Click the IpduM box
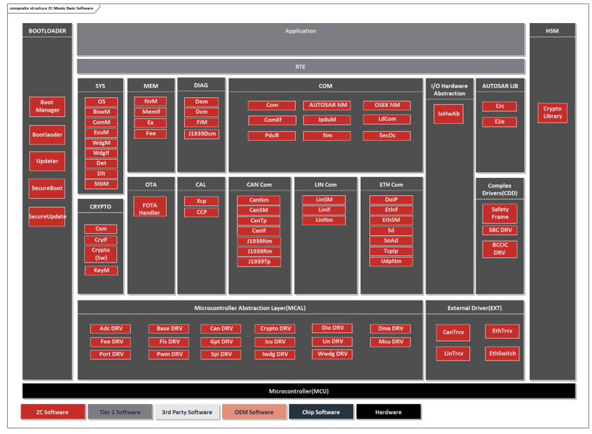The image size is (592, 434). (x=327, y=120)
